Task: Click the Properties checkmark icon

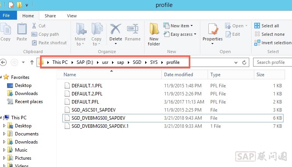Action: click(213, 29)
